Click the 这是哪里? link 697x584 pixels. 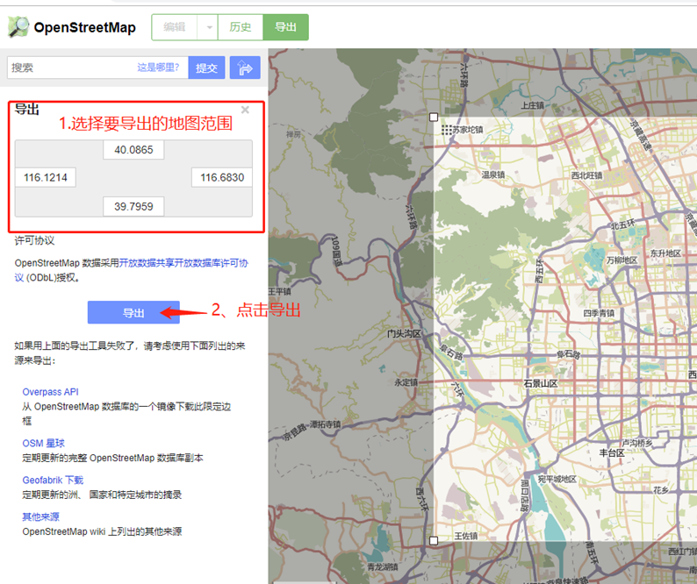tap(158, 68)
